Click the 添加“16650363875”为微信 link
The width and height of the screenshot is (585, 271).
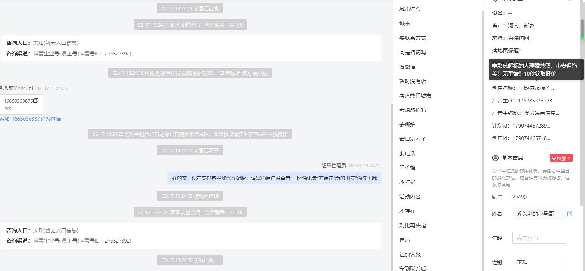pos(30,119)
